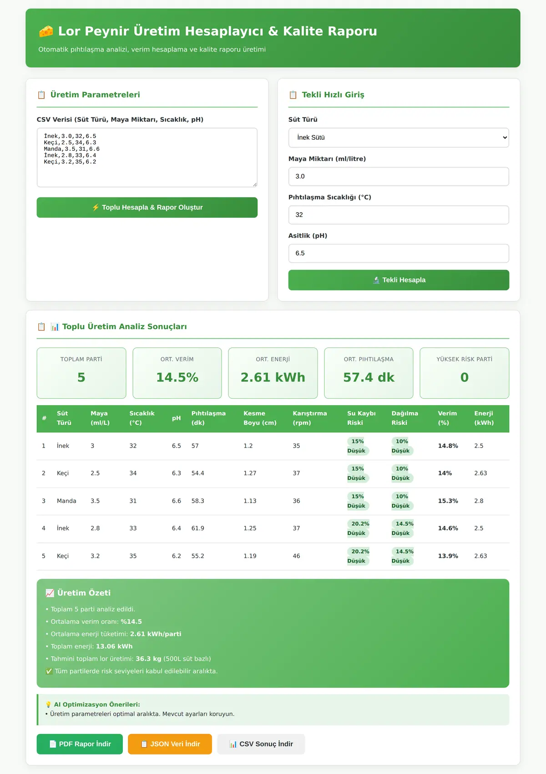The width and height of the screenshot is (546, 774).
Task: Click the lightbulb icon beside AI Optimizasyon Önerileri
Action: point(49,704)
